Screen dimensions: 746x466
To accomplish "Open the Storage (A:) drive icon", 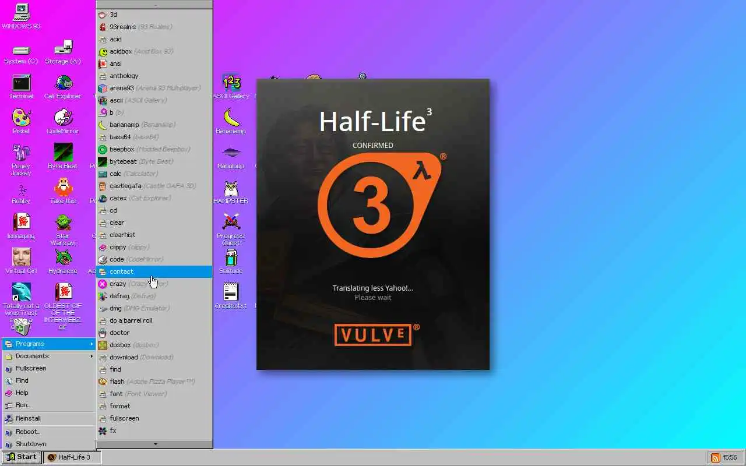I will click(x=63, y=53).
